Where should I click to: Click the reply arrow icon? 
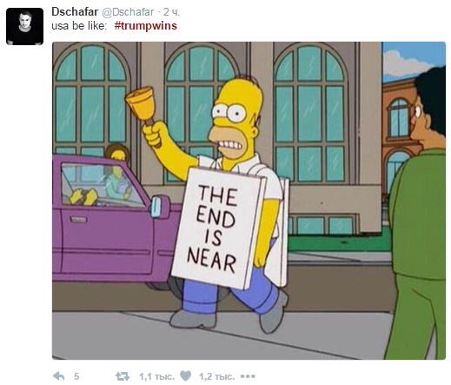(x=59, y=376)
